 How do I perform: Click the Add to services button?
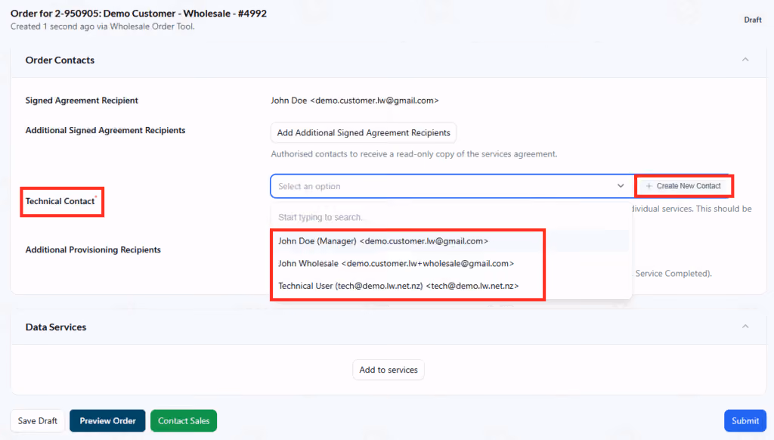pyautogui.click(x=389, y=370)
